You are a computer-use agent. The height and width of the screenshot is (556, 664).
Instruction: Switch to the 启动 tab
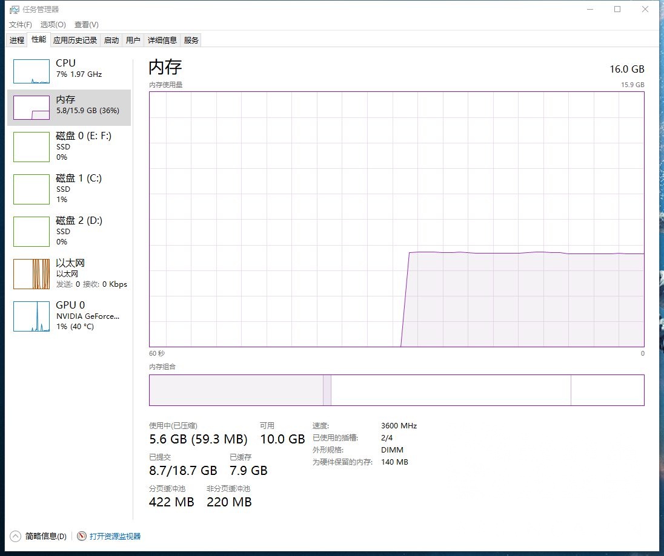point(111,40)
